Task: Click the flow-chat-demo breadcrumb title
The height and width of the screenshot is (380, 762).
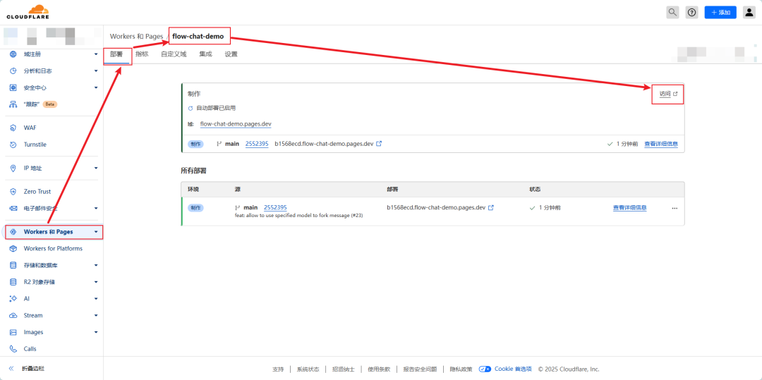Action: point(198,37)
